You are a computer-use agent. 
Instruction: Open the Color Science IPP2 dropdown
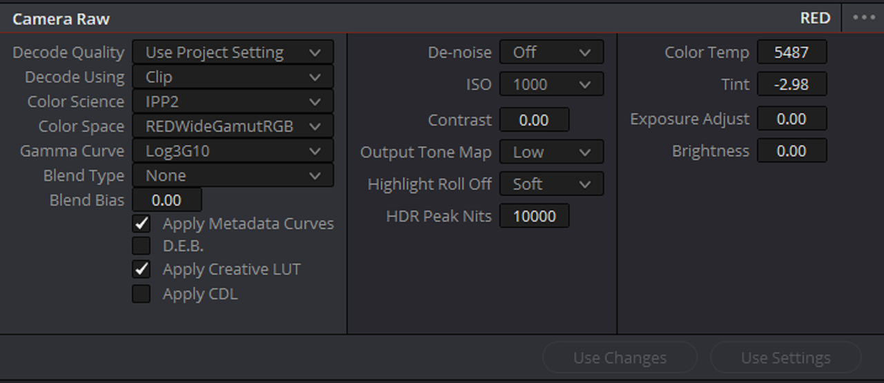233,101
